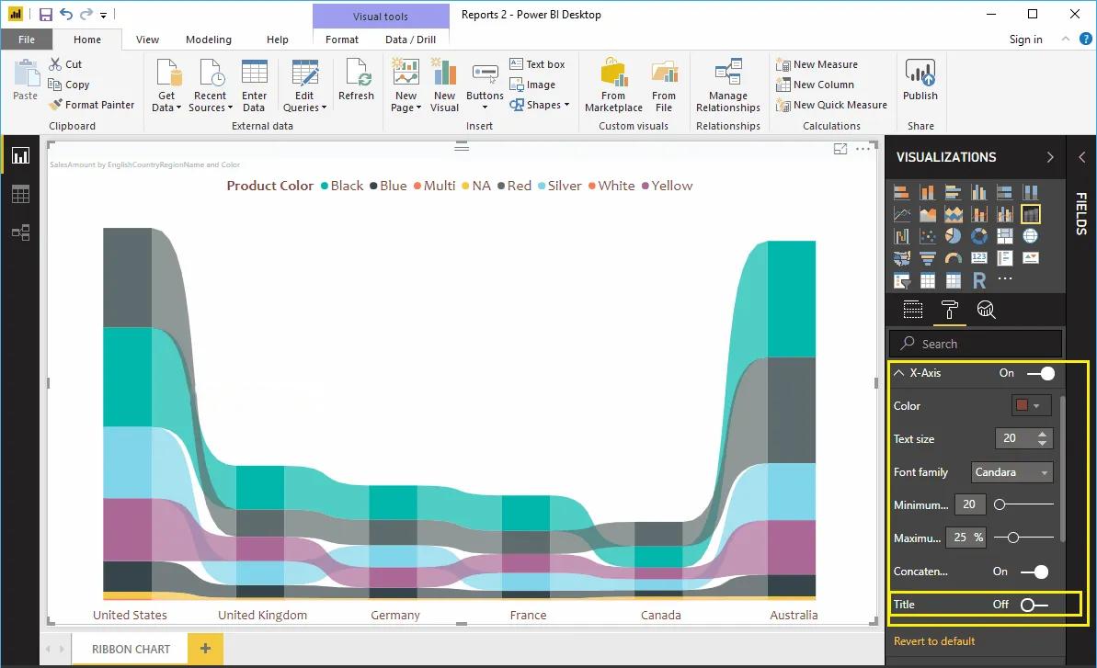The image size is (1097, 668).
Task: Select the RIBBON CHART page tab
Action: (131, 649)
